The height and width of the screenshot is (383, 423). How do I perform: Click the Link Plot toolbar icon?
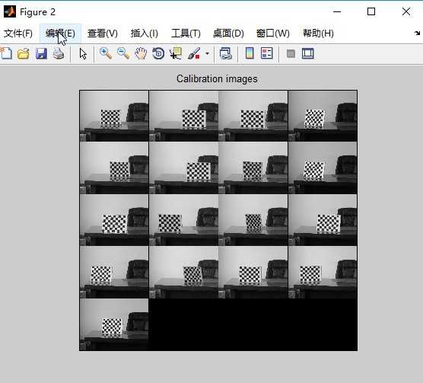225,53
